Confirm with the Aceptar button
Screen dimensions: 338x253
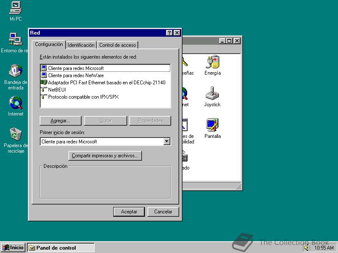click(129, 212)
